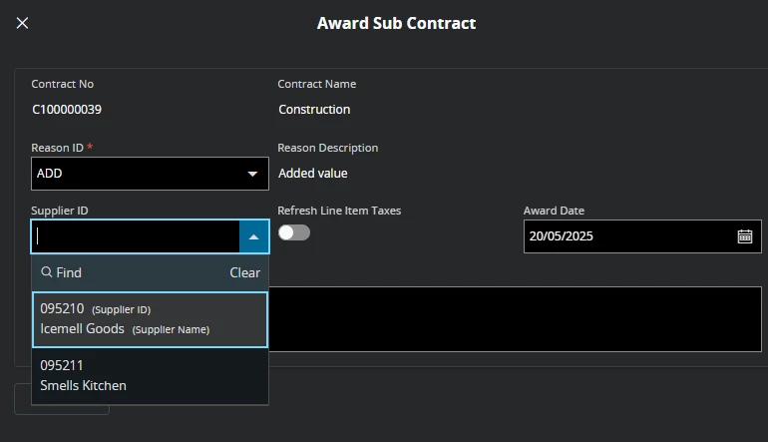Select supplier 095210 Icemell Goods

point(150,319)
